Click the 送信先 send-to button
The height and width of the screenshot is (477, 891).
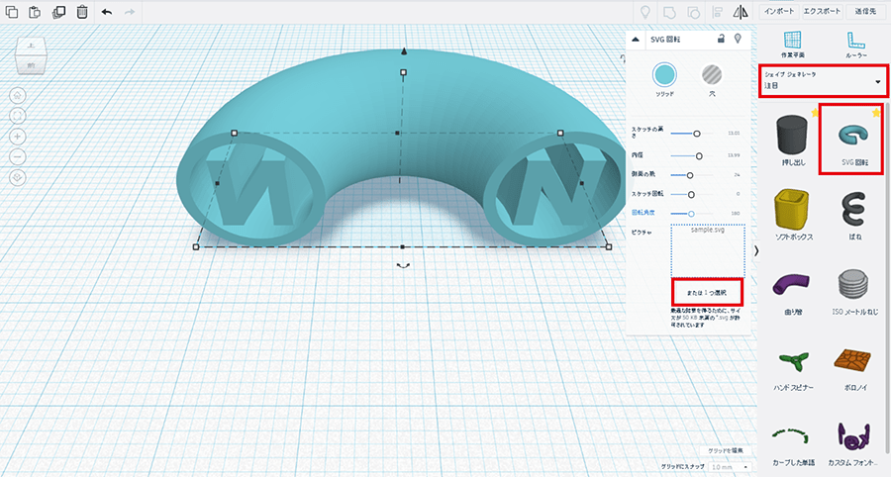pos(865,11)
